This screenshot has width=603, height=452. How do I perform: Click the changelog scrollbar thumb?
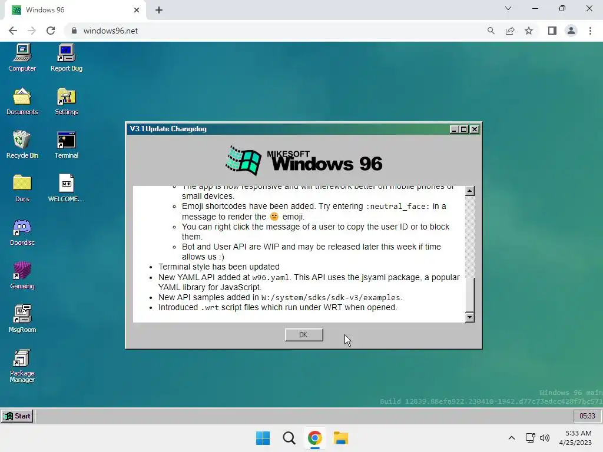(469, 295)
